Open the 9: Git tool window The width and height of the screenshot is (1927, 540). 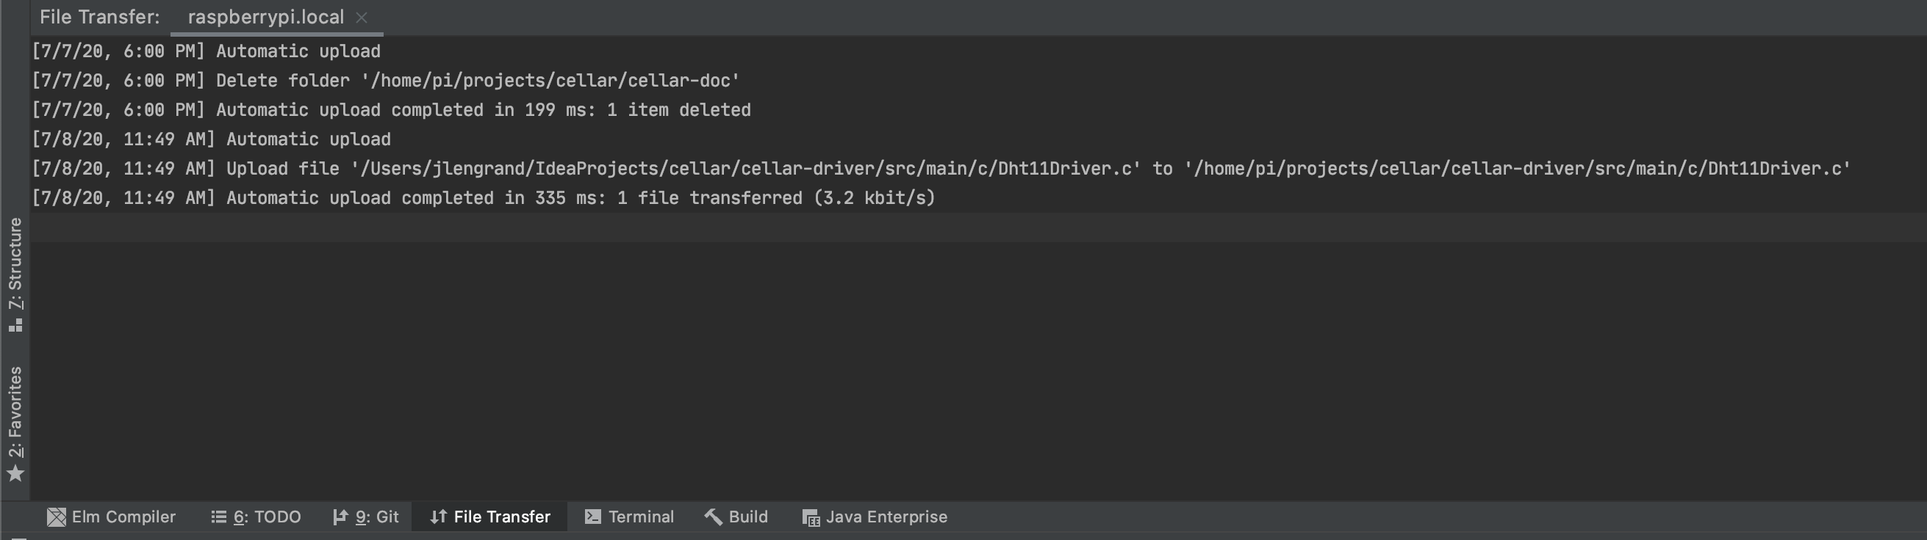[366, 517]
